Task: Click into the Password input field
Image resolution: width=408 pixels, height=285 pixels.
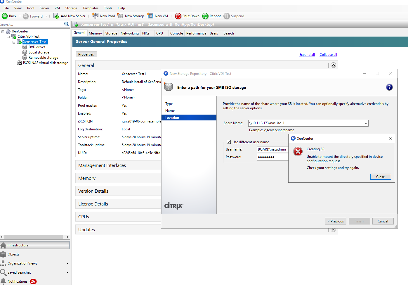Action: pos(272,157)
